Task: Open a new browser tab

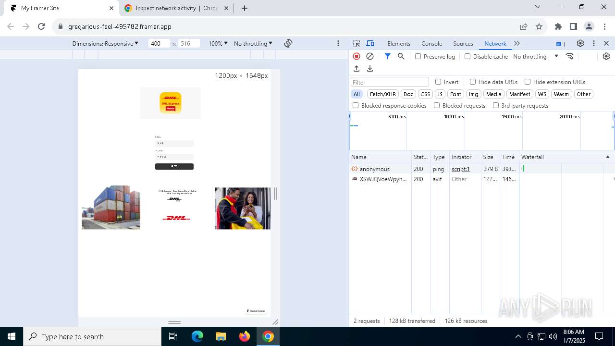Action: 245,8
